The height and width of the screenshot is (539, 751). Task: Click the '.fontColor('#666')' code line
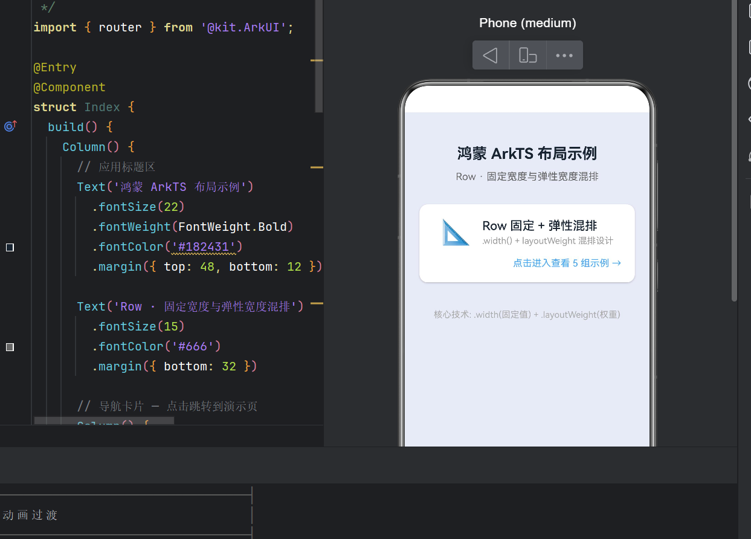(156, 346)
